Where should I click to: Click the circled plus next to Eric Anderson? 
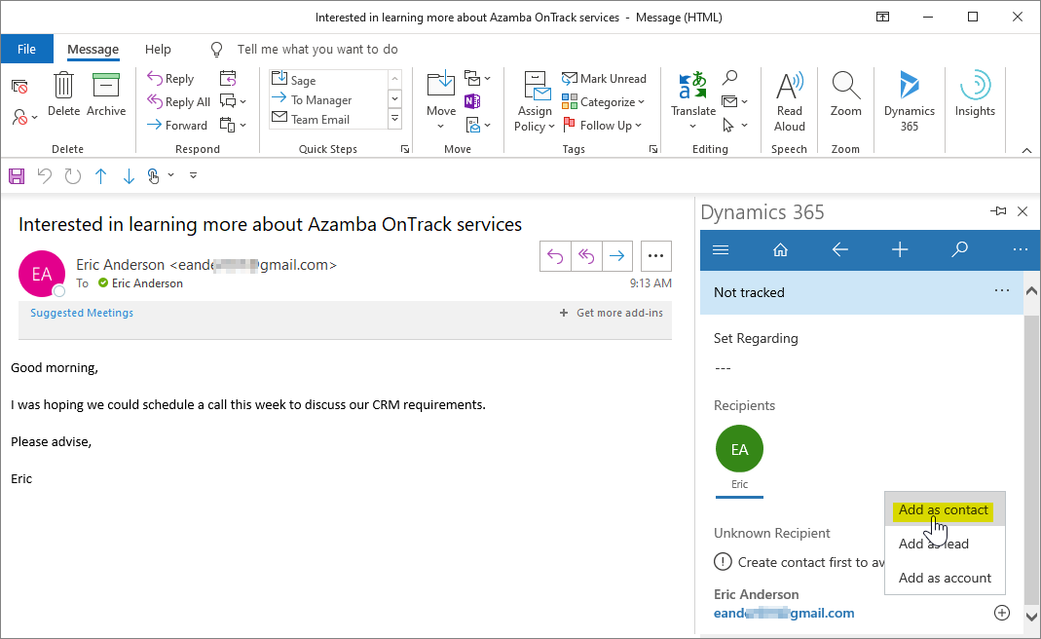[x=1002, y=613]
